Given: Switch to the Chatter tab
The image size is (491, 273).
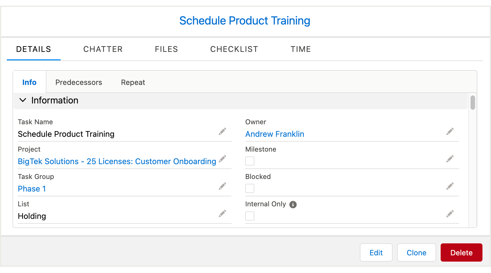Looking at the screenshot, I should [103, 49].
